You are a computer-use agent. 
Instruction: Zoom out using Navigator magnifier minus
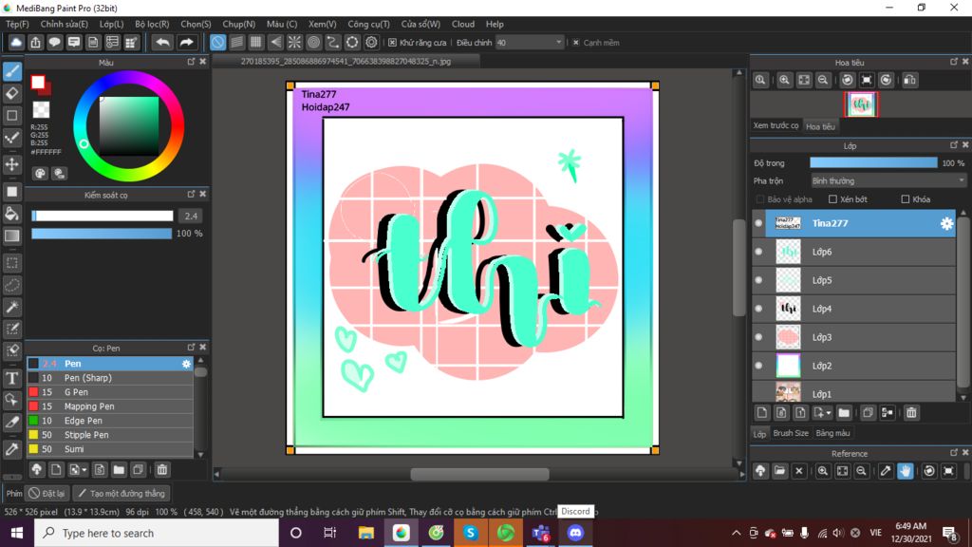(x=823, y=80)
